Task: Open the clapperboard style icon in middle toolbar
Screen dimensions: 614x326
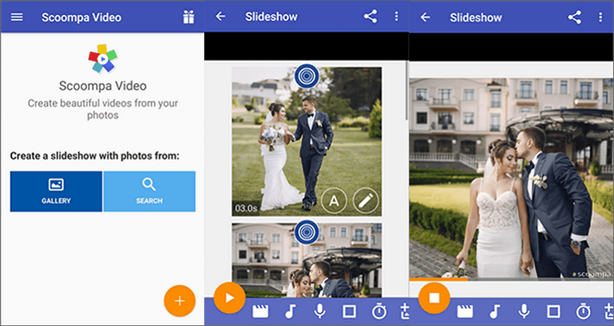Action: [x=259, y=311]
